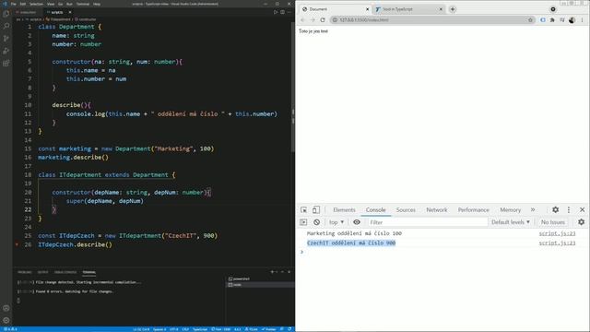Close the terminal panel with the X icon
The image size is (590, 332).
289,272
